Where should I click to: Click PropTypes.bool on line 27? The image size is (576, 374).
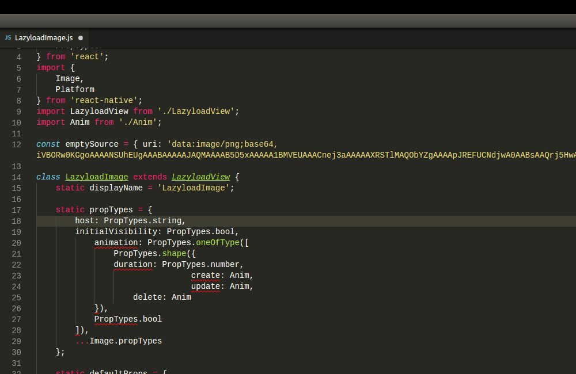128,319
